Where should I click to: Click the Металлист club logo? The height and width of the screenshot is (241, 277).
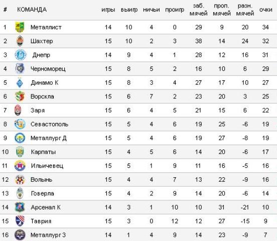(x=20, y=27)
